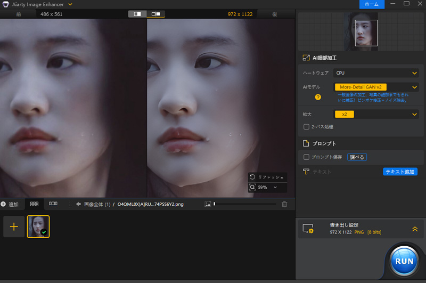Expand the 拡大 x2 scale dropdown
426x283 pixels.
[376, 114]
